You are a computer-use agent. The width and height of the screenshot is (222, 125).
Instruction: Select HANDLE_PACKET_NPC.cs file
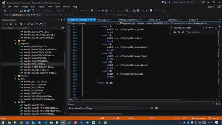(x=35, y=105)
